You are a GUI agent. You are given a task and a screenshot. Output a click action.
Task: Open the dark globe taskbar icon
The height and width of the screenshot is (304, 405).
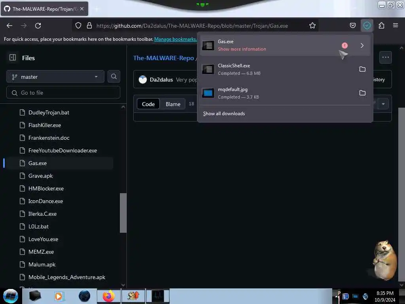tap(85, 296)
